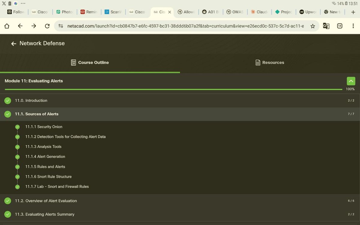Close the active Cisco tab
The width and height of the screenshot is (360, 225).
(x=169, y=12)
